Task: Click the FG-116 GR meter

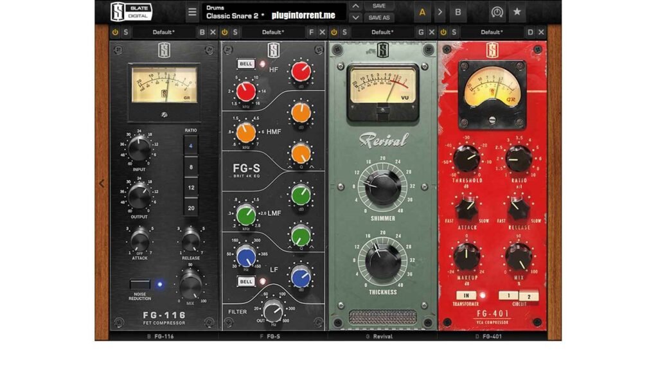Action: (164, 85)
